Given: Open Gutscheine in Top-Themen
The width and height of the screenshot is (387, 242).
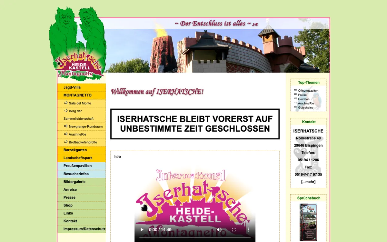Looking at the screenshot, I should click(x=306, y=107).
